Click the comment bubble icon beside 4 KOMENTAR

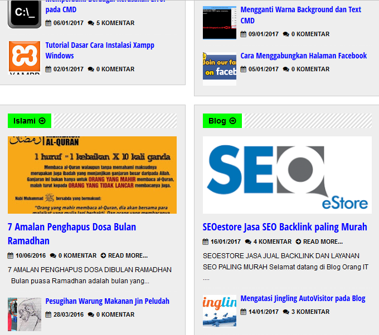click(248, 242)
